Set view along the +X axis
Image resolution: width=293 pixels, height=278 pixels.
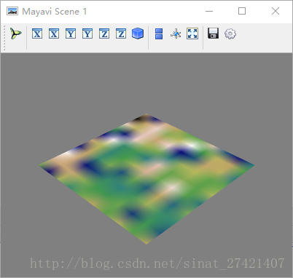click(37, 33)
